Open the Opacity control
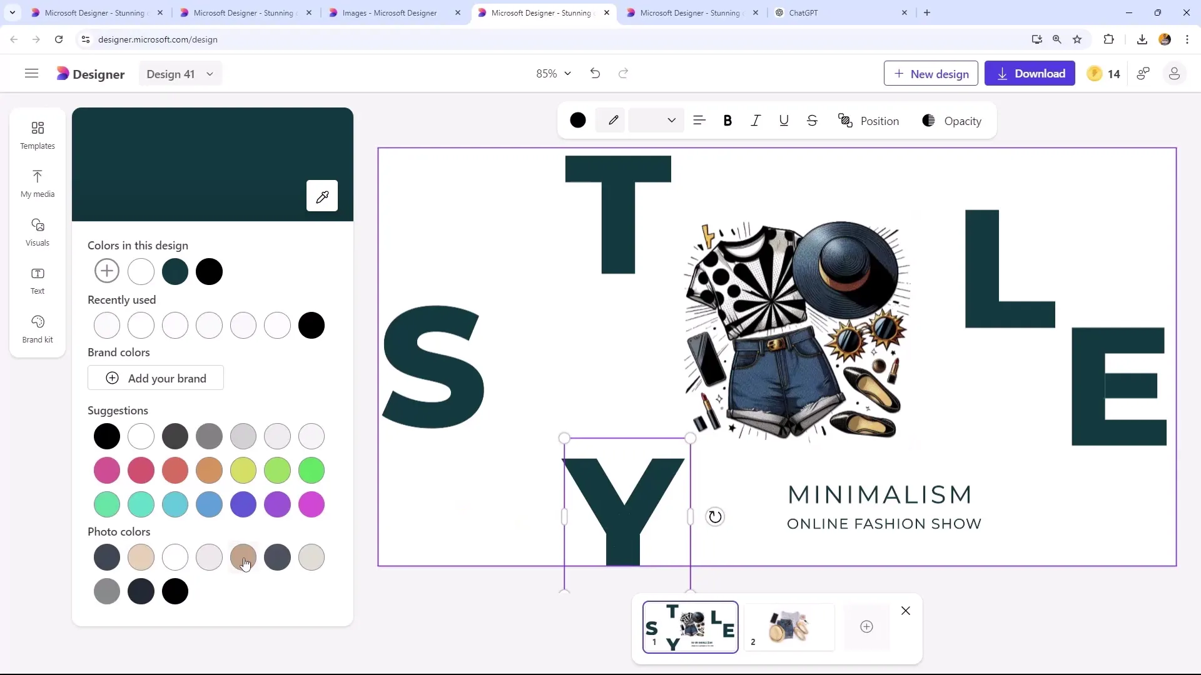 (x=951, y=121)
